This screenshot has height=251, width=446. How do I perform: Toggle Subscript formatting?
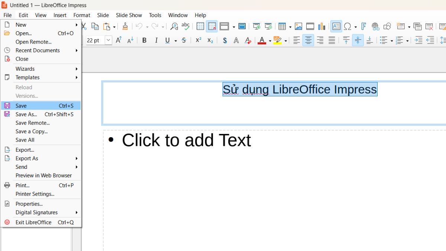click(x=210, y=40)
